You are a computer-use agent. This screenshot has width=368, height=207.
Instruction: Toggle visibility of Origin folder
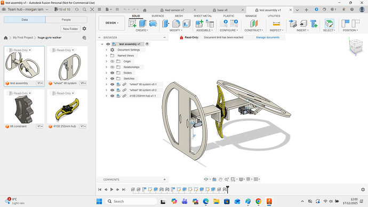point(113,61)
